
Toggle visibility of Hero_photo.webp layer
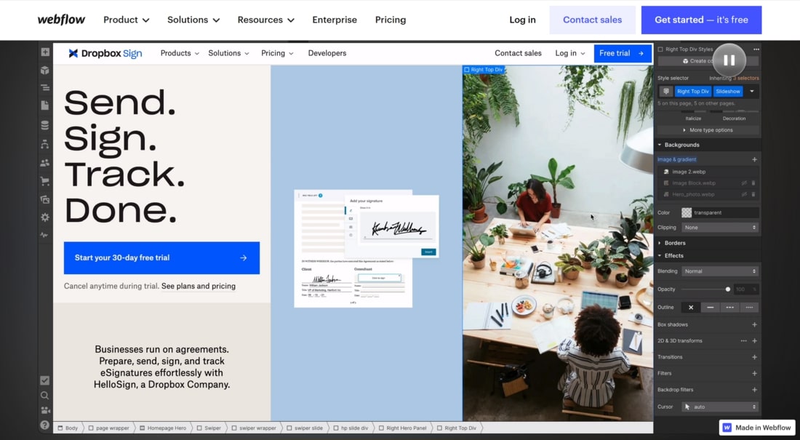tap(745, 194)
